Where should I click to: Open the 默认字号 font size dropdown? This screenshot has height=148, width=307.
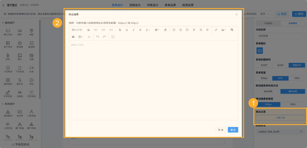[77, 30]
